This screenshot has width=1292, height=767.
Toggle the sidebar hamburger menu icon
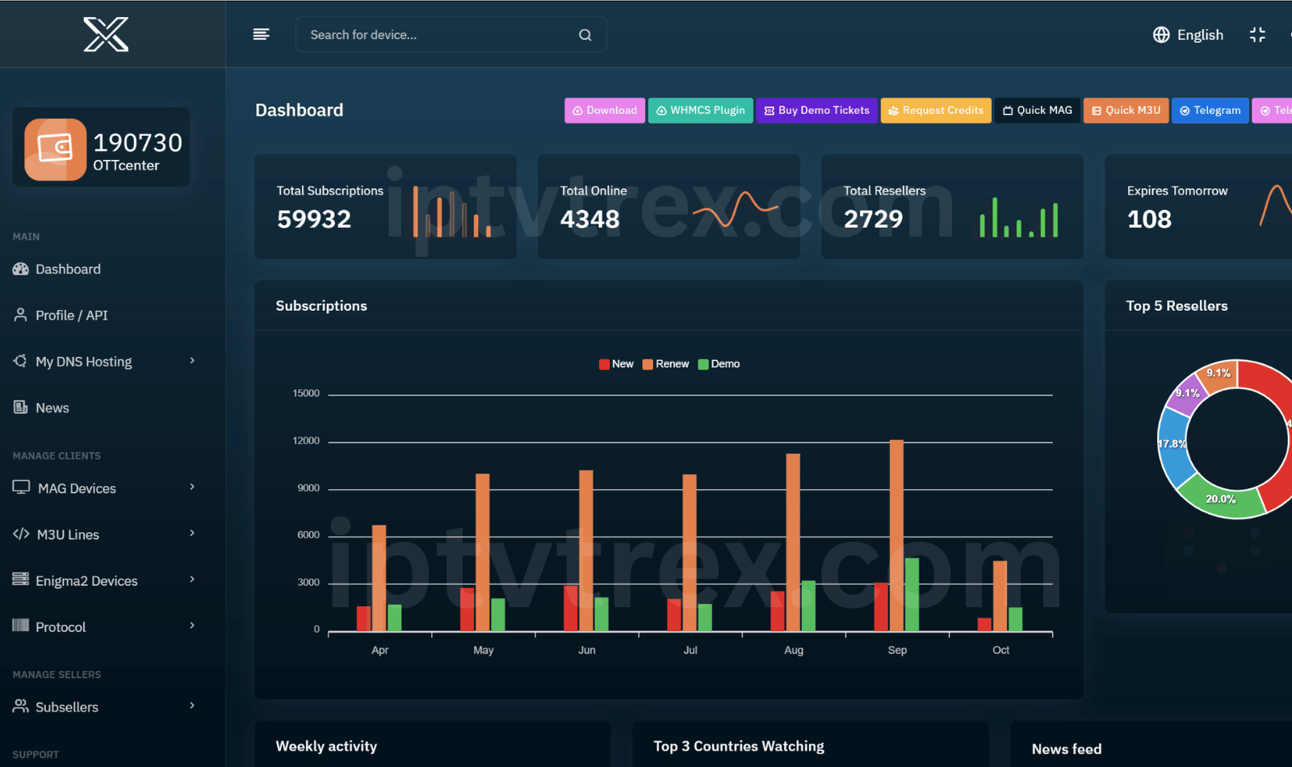(x=261, y=34)
